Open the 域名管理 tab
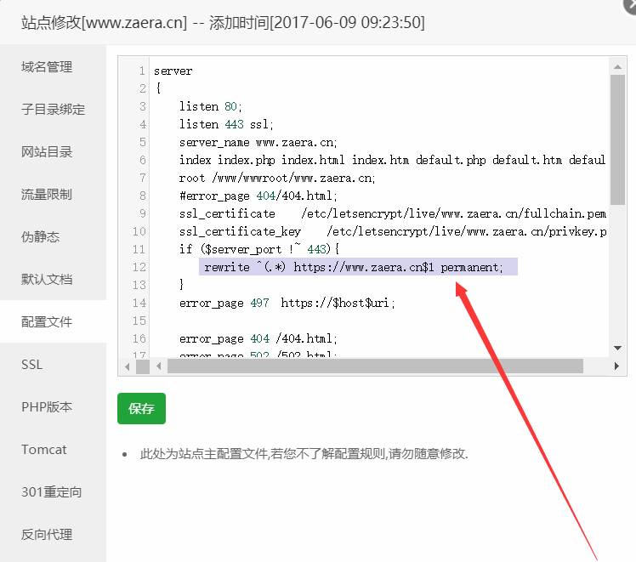Screen dimensions: 636x562 [x=53, y=66]
